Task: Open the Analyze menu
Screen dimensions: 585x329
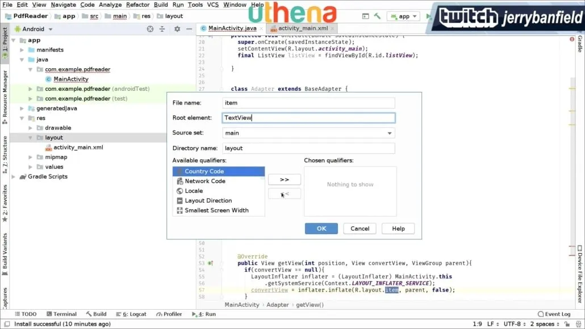Action: click(110, 5)
